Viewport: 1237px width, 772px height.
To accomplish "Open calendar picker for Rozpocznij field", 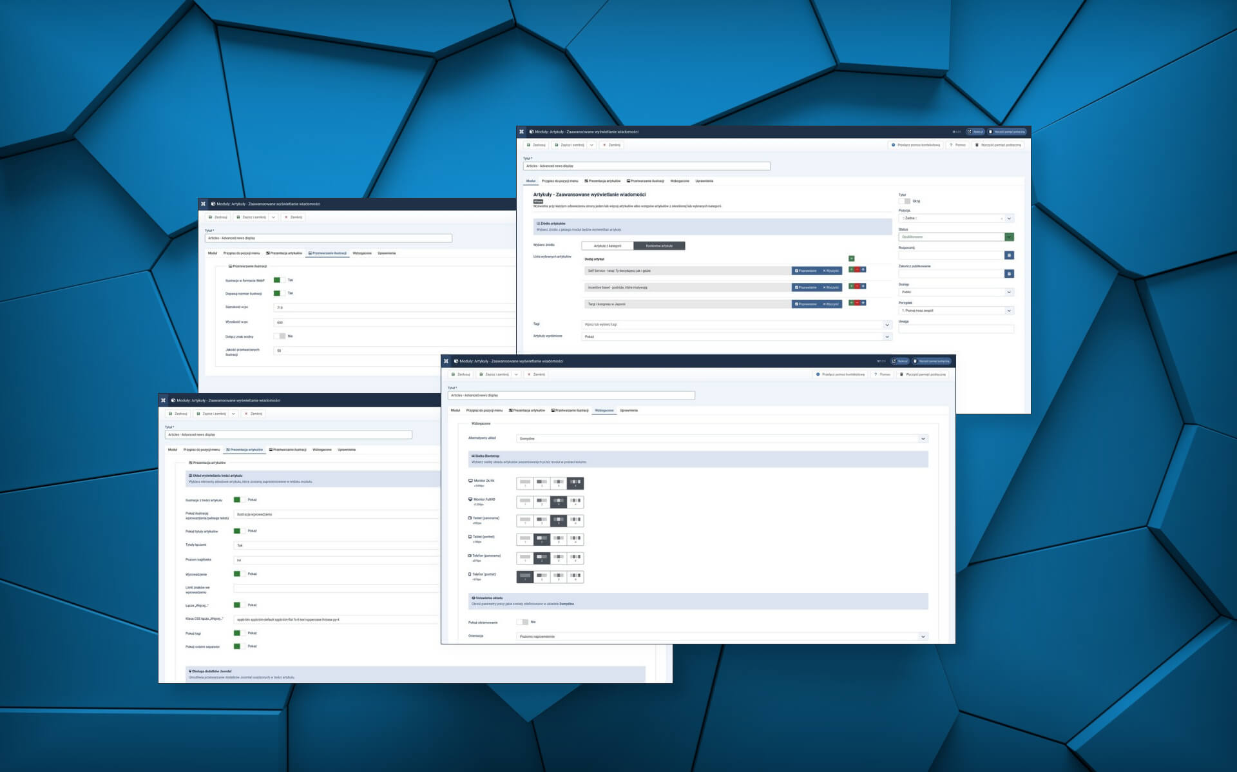I will [x=1009, y=255].
